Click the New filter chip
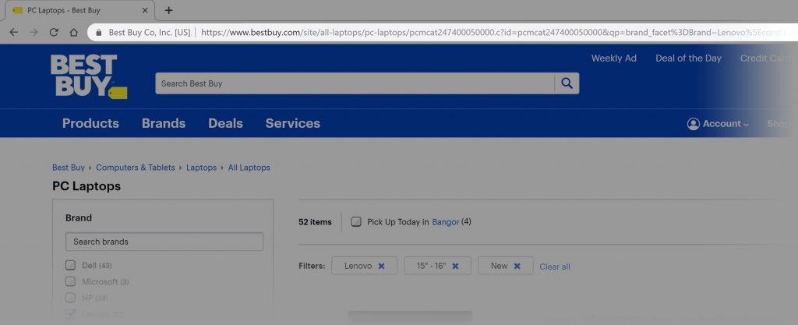The image size is (798, 325). [505, 266]
